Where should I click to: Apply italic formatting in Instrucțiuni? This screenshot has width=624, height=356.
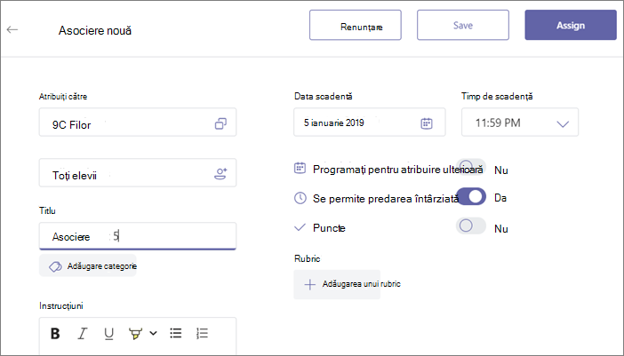click(82, 333)
